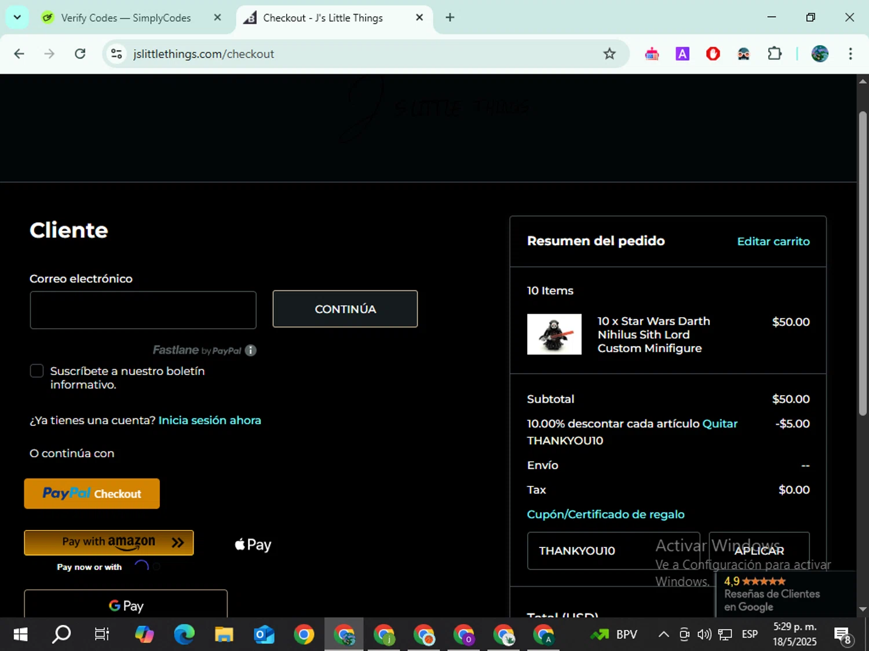Click the ESP language indicator

coord(750,635)
